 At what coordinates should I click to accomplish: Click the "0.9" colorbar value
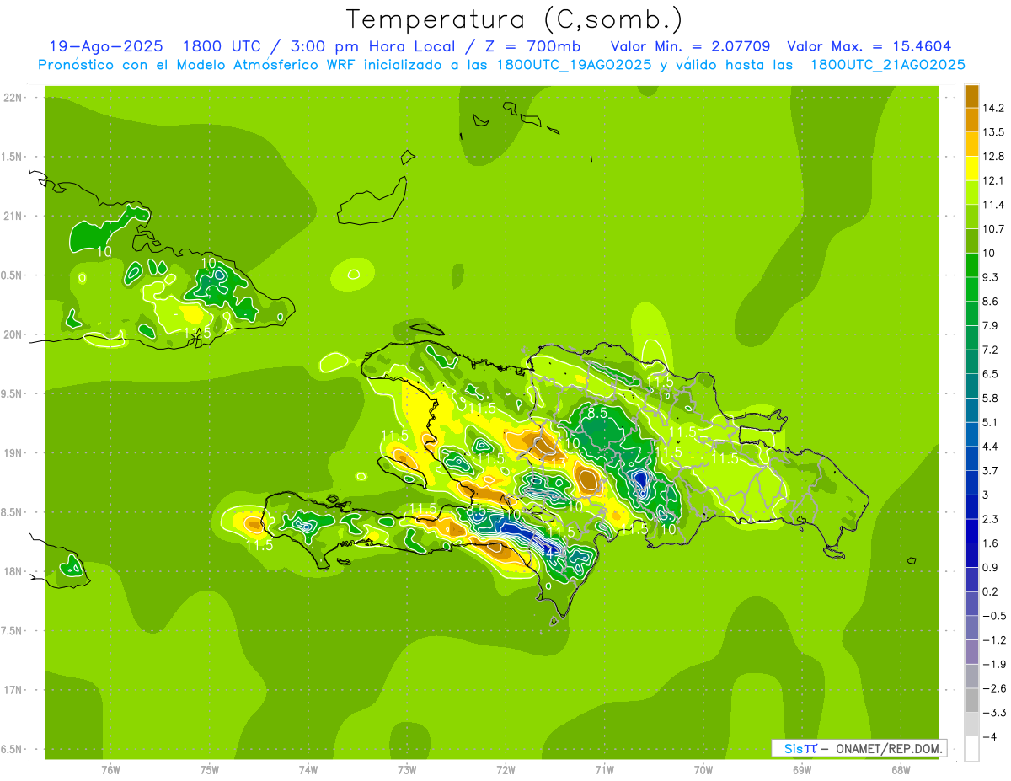[990, 567]
